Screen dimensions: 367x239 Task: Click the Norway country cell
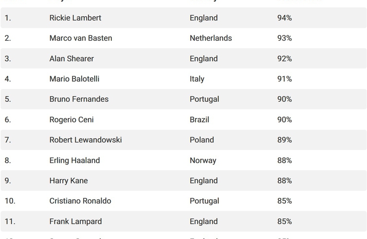203,161
